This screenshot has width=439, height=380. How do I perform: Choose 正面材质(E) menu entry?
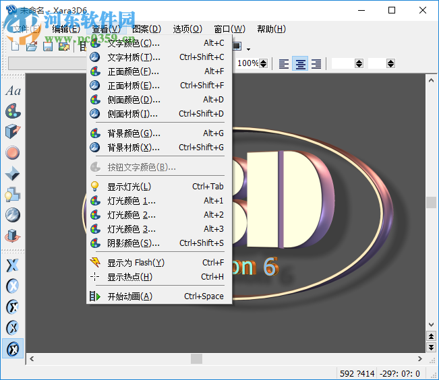159,86
